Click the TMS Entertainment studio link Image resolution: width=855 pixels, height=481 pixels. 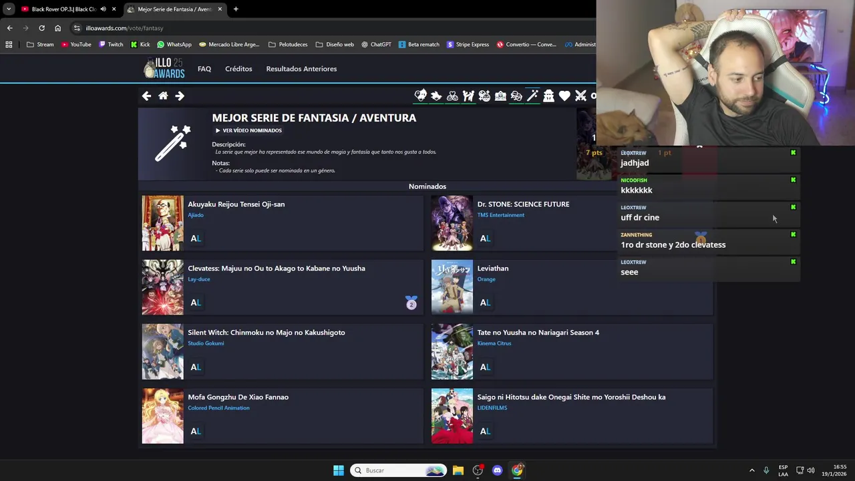[x=501, y=215]
